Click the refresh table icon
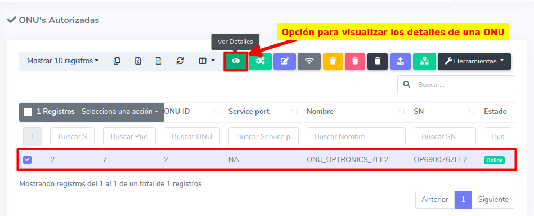Viewport: 534px width, 216px height. point(180,61)
